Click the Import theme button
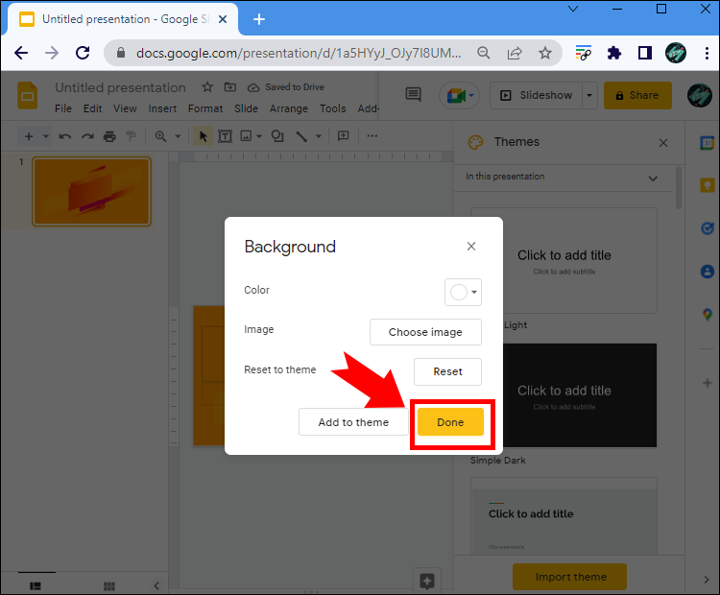The width and height of the screenshot is (720, 595). (570, 577)
